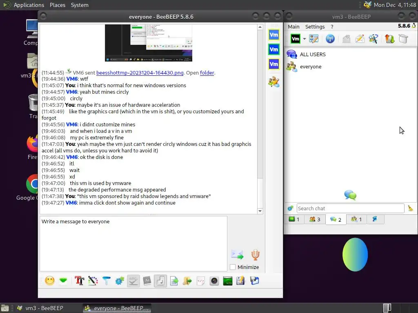Click the grayed-out mailbox icon
Image resolution: width=418 pixels, height=313 pixels.
pos(346,39)
